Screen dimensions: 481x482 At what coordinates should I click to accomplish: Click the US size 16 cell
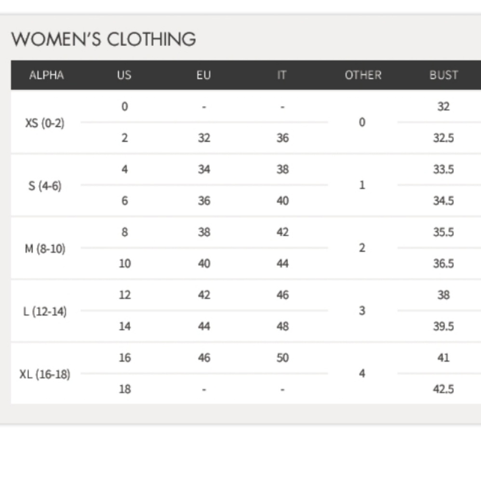point(124,358)
